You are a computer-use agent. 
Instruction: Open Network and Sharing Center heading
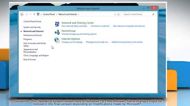[77, 23]
